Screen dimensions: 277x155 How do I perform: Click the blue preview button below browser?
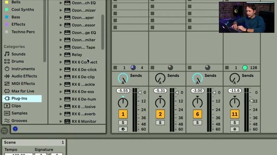[x=15, y=129]
